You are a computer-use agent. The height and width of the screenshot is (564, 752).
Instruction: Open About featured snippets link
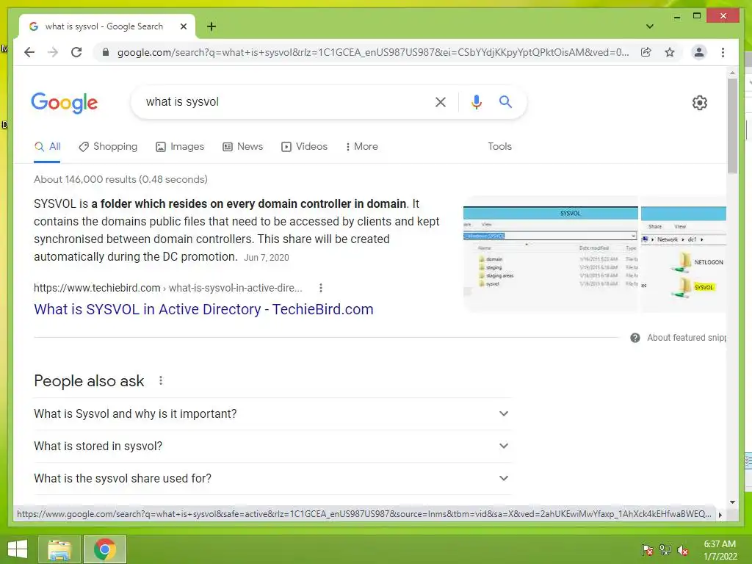pos(687,338)
